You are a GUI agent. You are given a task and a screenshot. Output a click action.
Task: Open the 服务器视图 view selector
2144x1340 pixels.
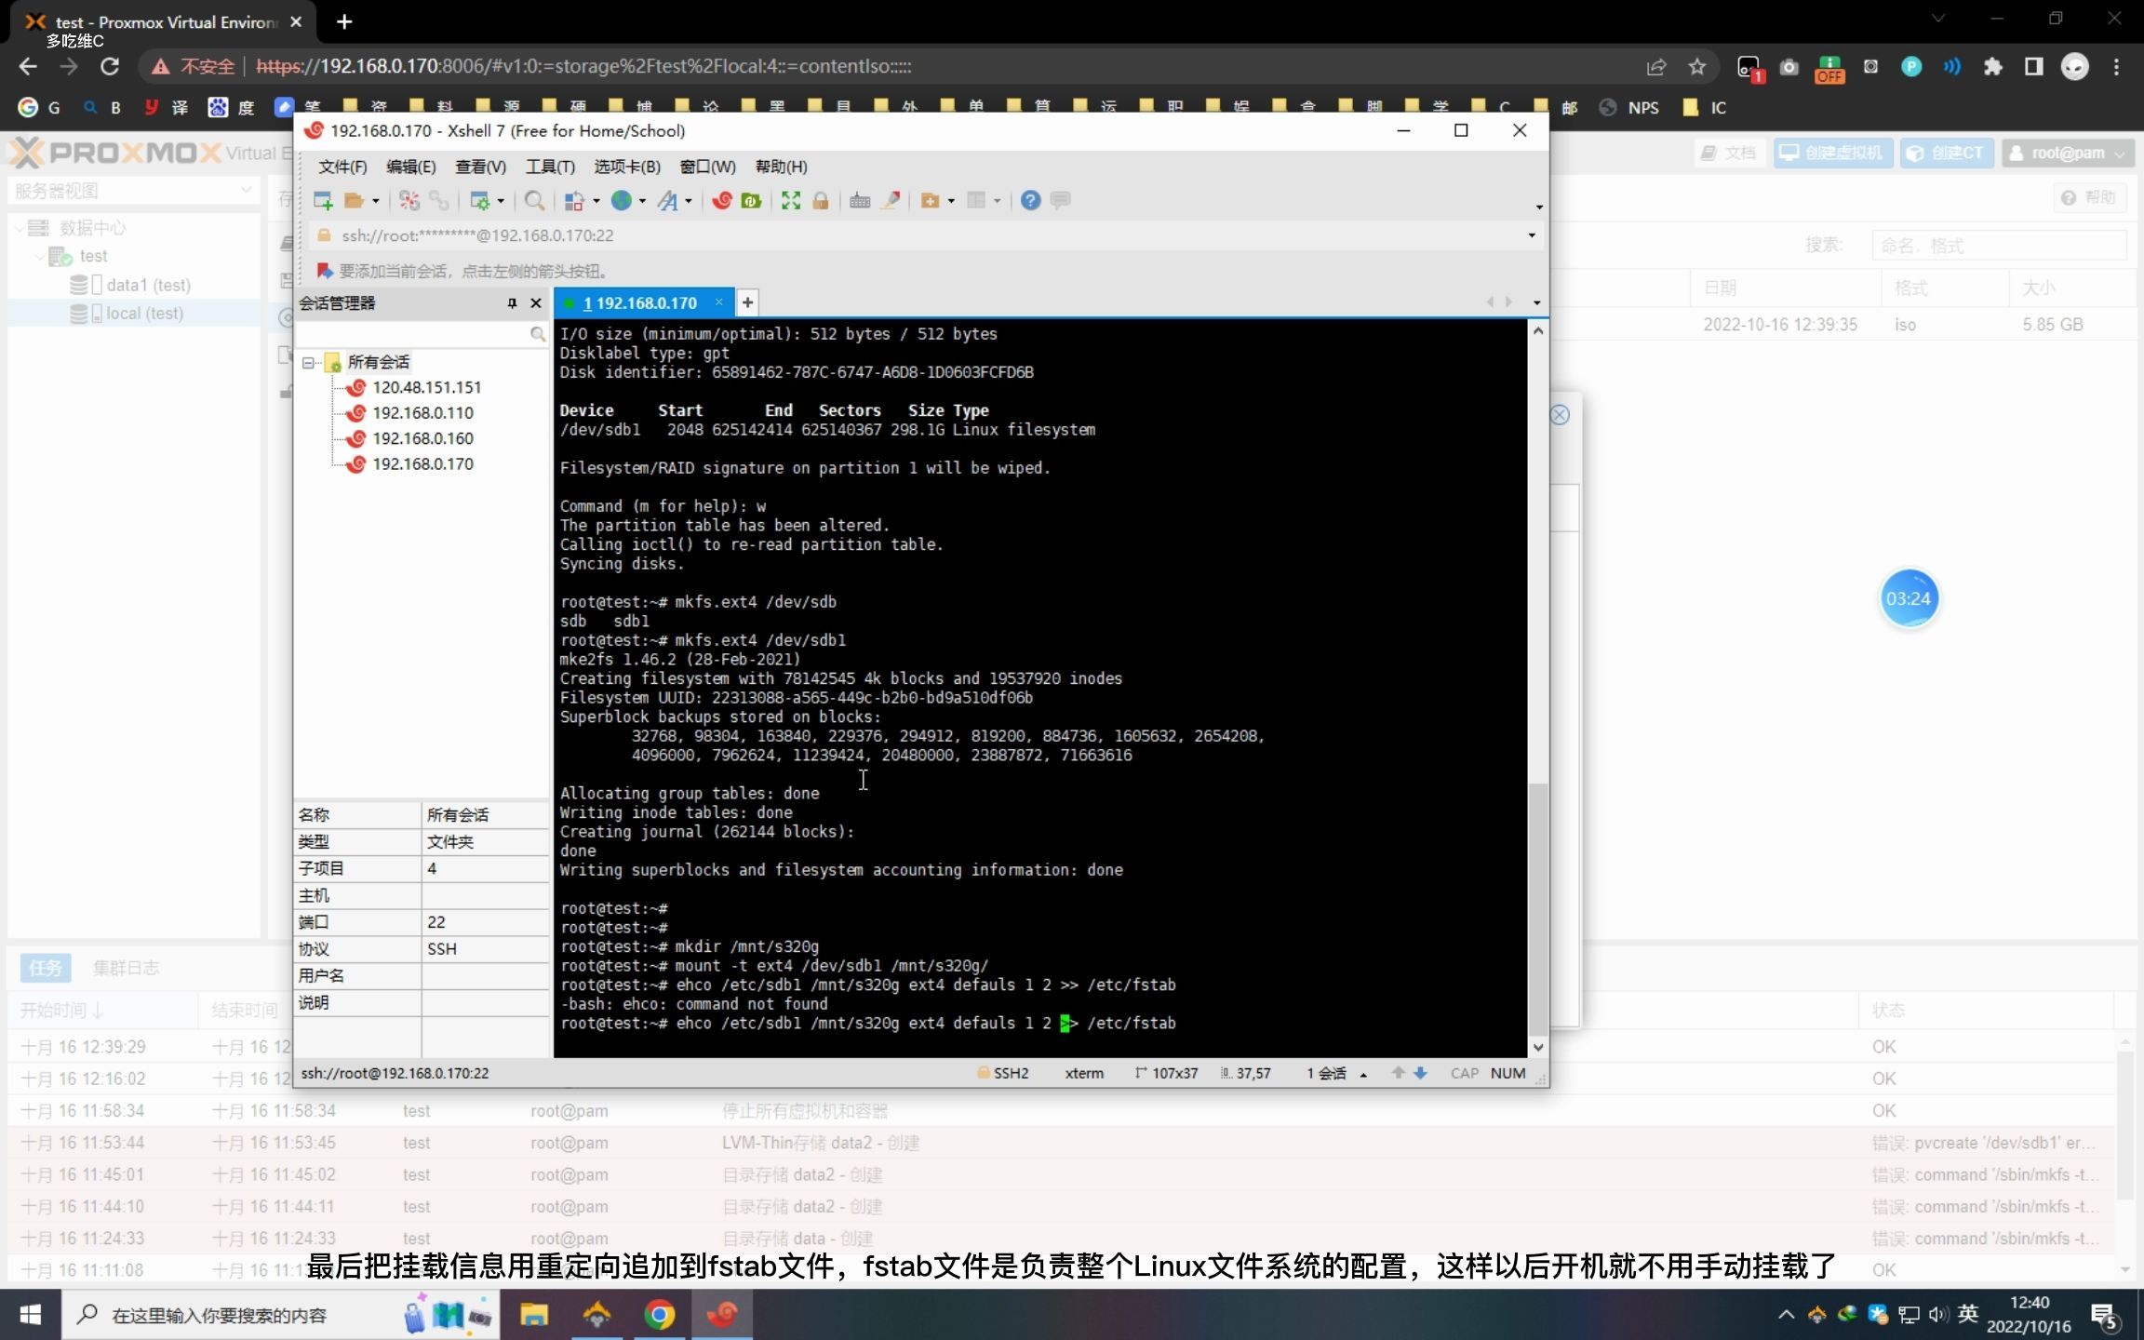[133, 191]
